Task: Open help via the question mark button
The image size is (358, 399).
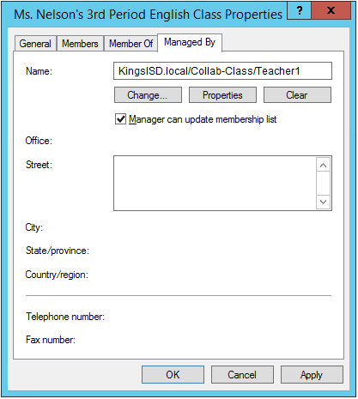Action: coord(299,11)
